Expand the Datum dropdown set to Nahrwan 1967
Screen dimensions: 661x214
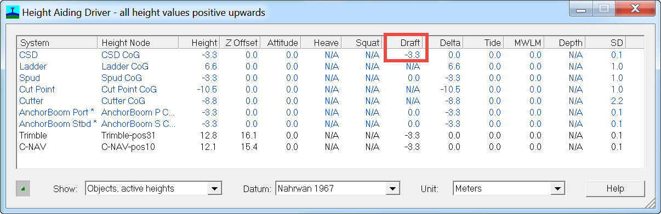pyautogui.click(x=337, y=189)
